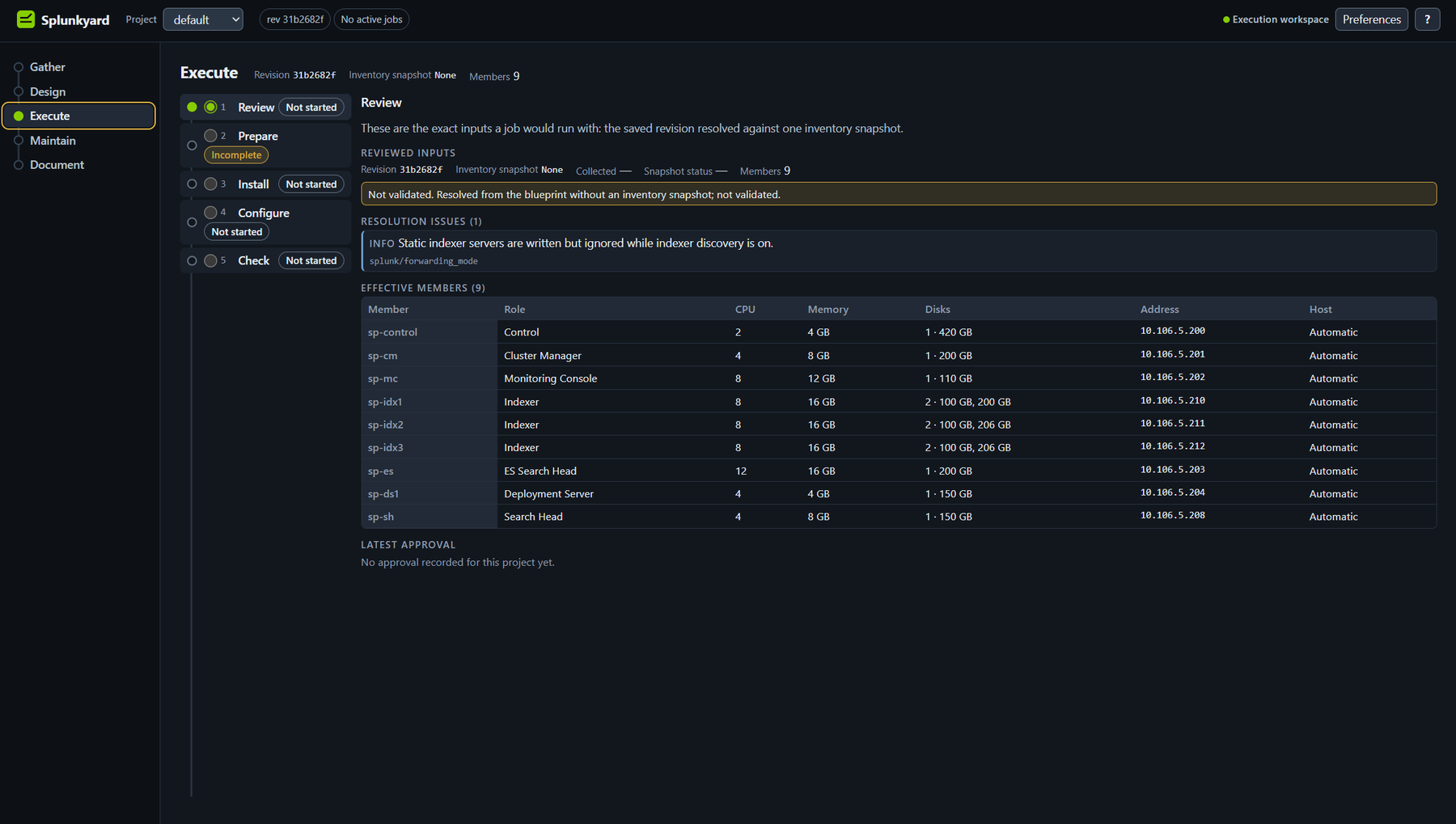Viewport: 1456px width, 824px height.
Task: Select the sp-control member cell
Action: 430,332
